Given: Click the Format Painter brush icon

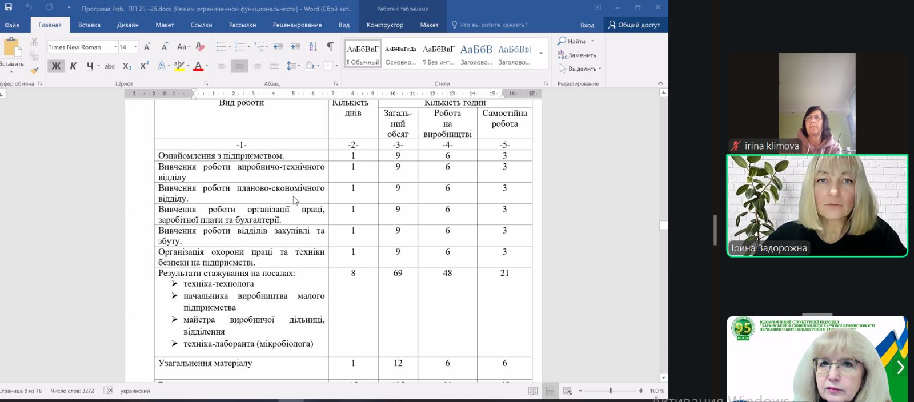Looking at the screenshot, I should (x=34, y=70).
